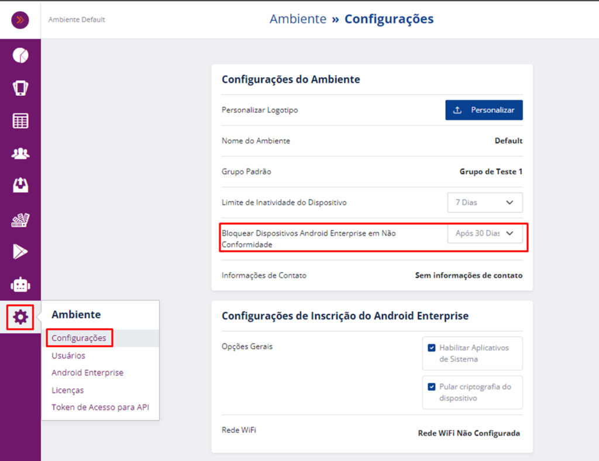The image size is (599, 461).
Task: Click the Configurações de Inscrição do Android Enterprise heading
Action: coord(345,316)
